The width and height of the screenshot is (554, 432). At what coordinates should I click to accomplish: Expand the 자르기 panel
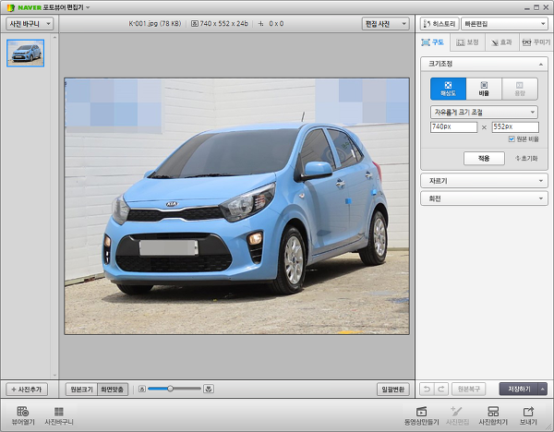point(484,181)
